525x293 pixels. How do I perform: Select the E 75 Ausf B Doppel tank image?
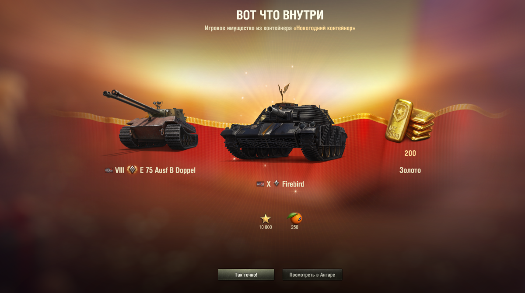150,120
